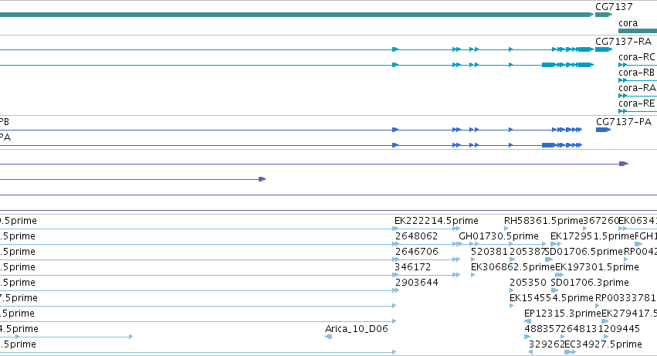Select the CG7137 gene label
657x356 pixels.
[x=614, y=7]
